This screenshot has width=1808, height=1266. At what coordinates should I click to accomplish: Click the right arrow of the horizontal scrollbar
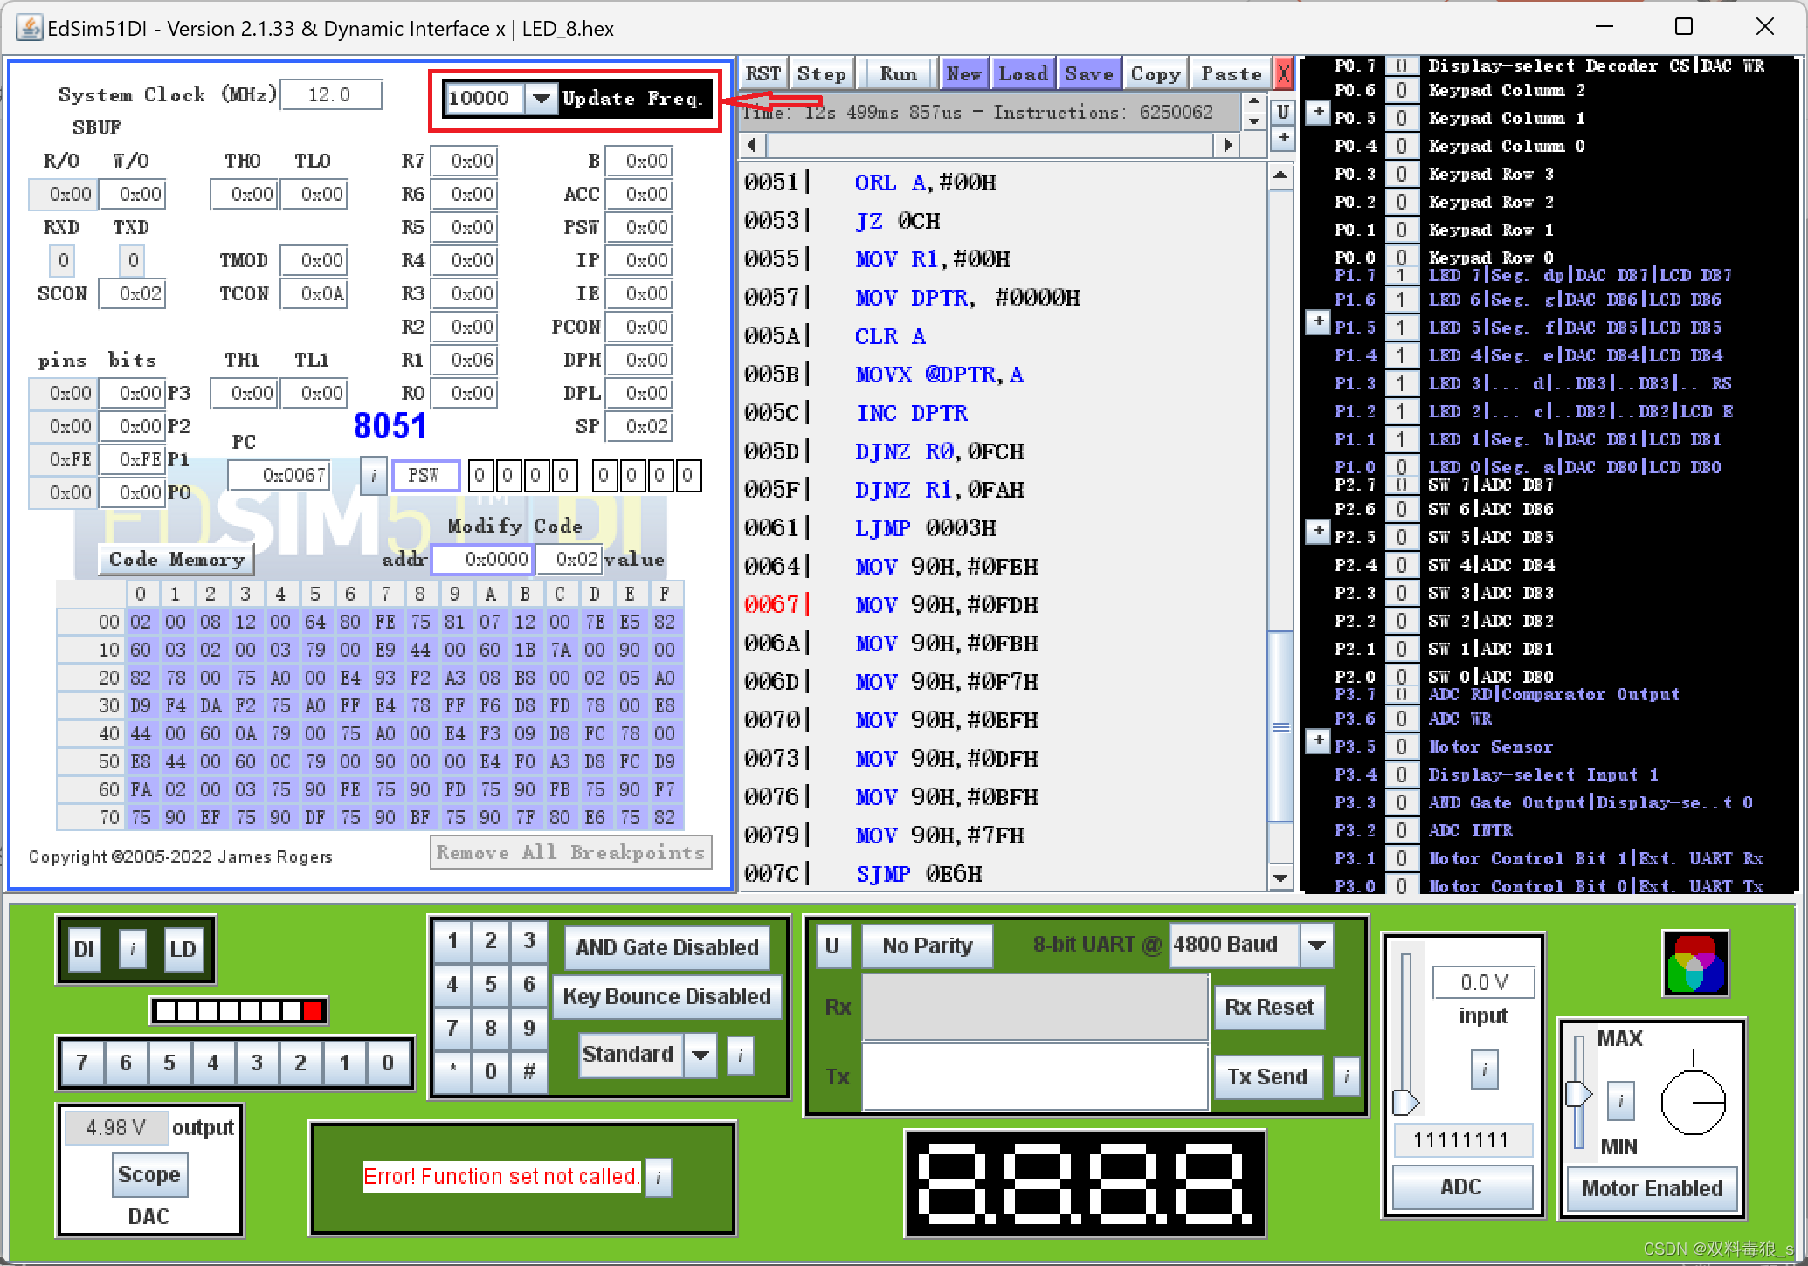(x=1229, y=145)
